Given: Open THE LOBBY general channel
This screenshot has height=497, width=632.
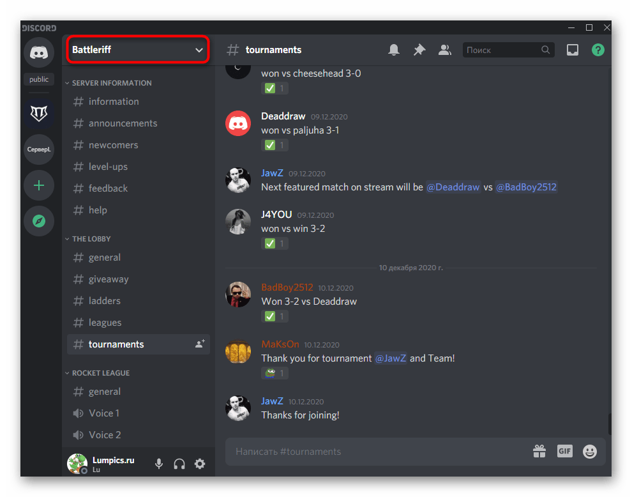Looking at the screenshot, I should 139,257.
